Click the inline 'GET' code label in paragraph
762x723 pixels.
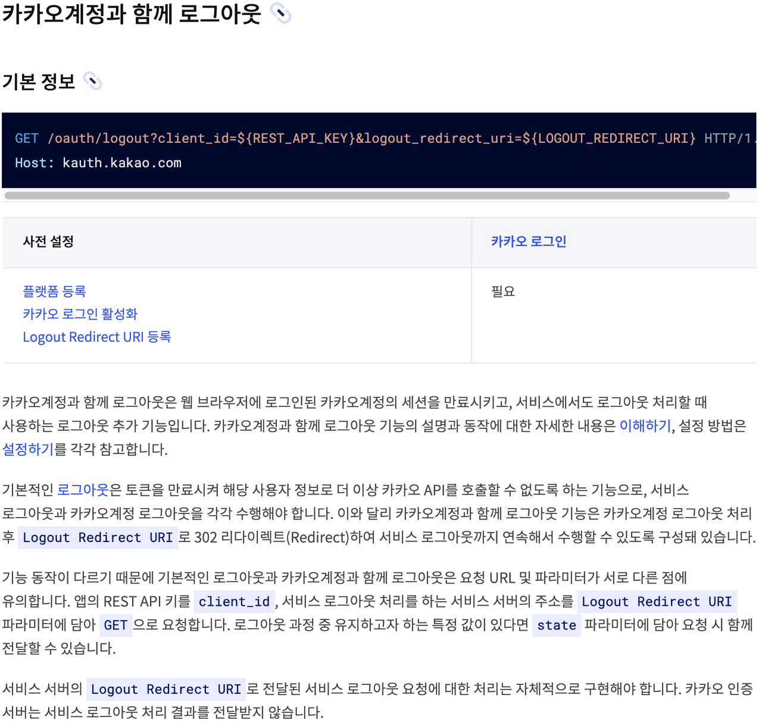click(115, 625)
